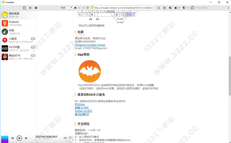This screenshot has width=231, height=143.
Task: Open the grid view icon
Action: tap(30, 8)
